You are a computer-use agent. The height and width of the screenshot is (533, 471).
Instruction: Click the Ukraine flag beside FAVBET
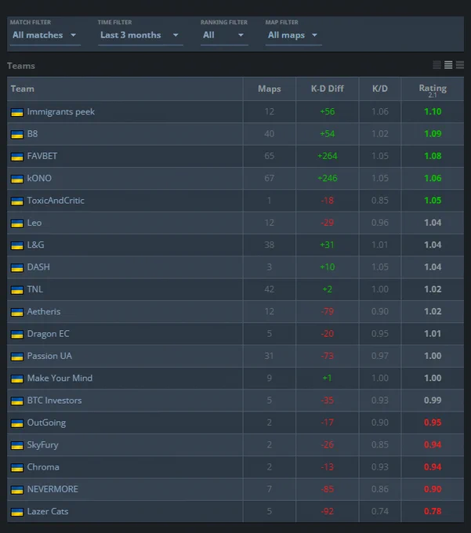pos(17,157)
